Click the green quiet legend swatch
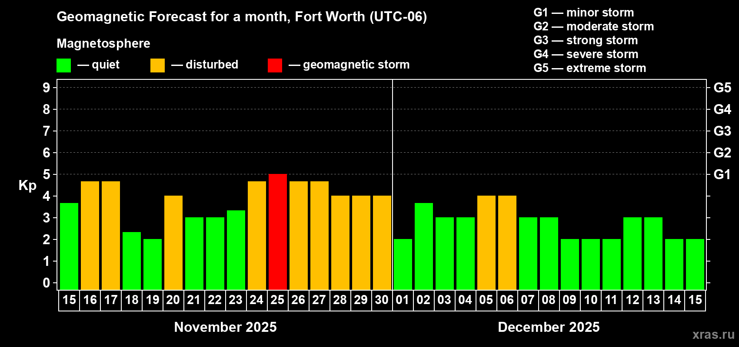The image size is (739, 347). click(x=63, y=65)
